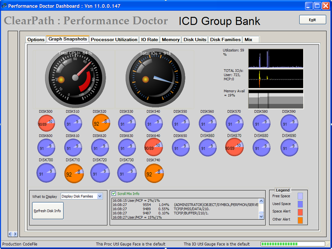Click the TOTAL IO/s history graph
Image resolution: width=332 pixels, height=249 pixels.
[276, 79]
